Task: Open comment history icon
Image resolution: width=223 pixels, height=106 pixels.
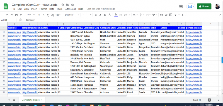Action: click(x=181, y=6)
